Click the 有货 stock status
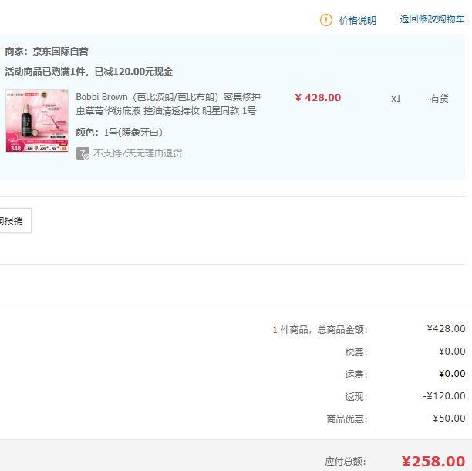Image resolution: width=472 pixels, height=471 pixels. (439, 99)
